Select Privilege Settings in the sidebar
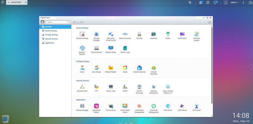Viewport: 253px width, 124px height. point(55,35)
